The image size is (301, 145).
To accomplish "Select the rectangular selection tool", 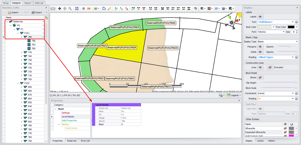I will point(53,9).
